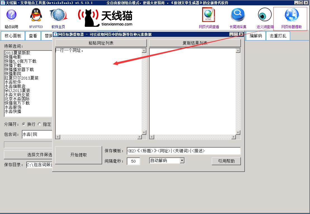Screen dimensions: 310x214
Task: Select the keyword 快播官方下载
Action: (x=17, y=103)
